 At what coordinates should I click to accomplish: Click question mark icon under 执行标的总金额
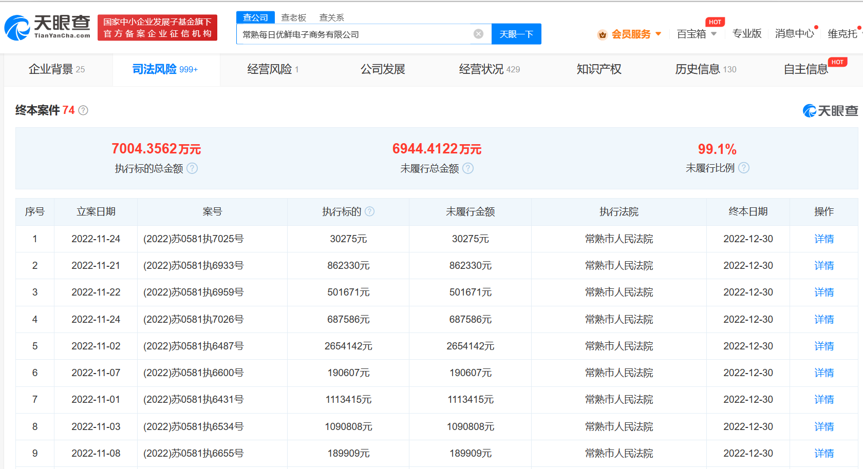point(192,168)
